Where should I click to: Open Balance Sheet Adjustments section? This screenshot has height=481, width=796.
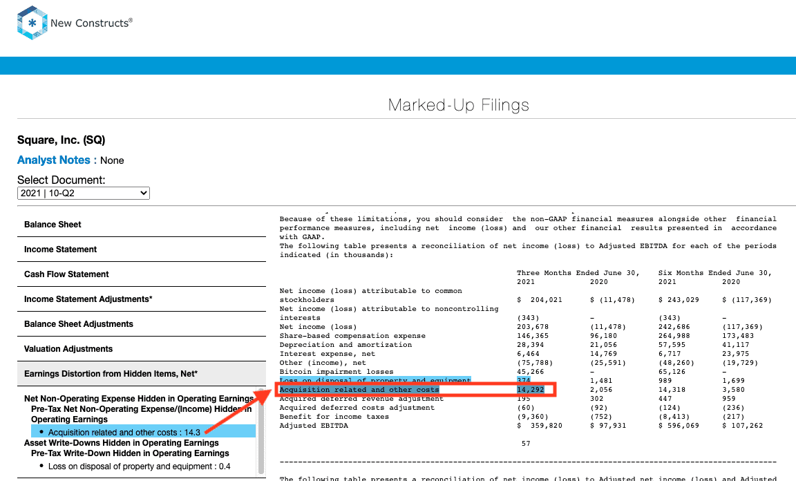click(141, 324)
